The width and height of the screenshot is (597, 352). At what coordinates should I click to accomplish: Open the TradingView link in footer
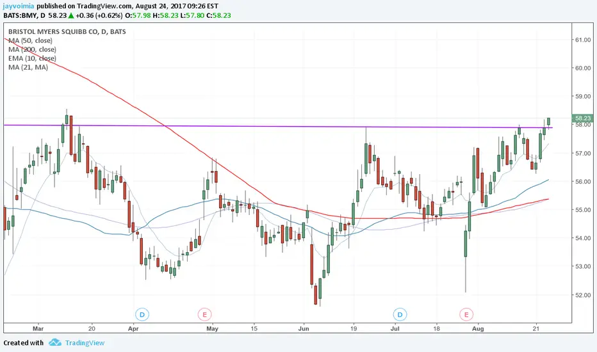pos(85,343)
